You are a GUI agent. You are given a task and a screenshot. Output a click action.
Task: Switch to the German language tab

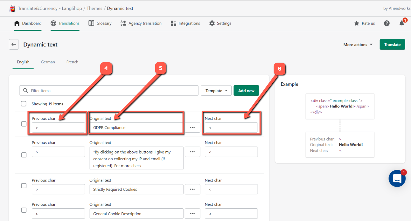48,62
